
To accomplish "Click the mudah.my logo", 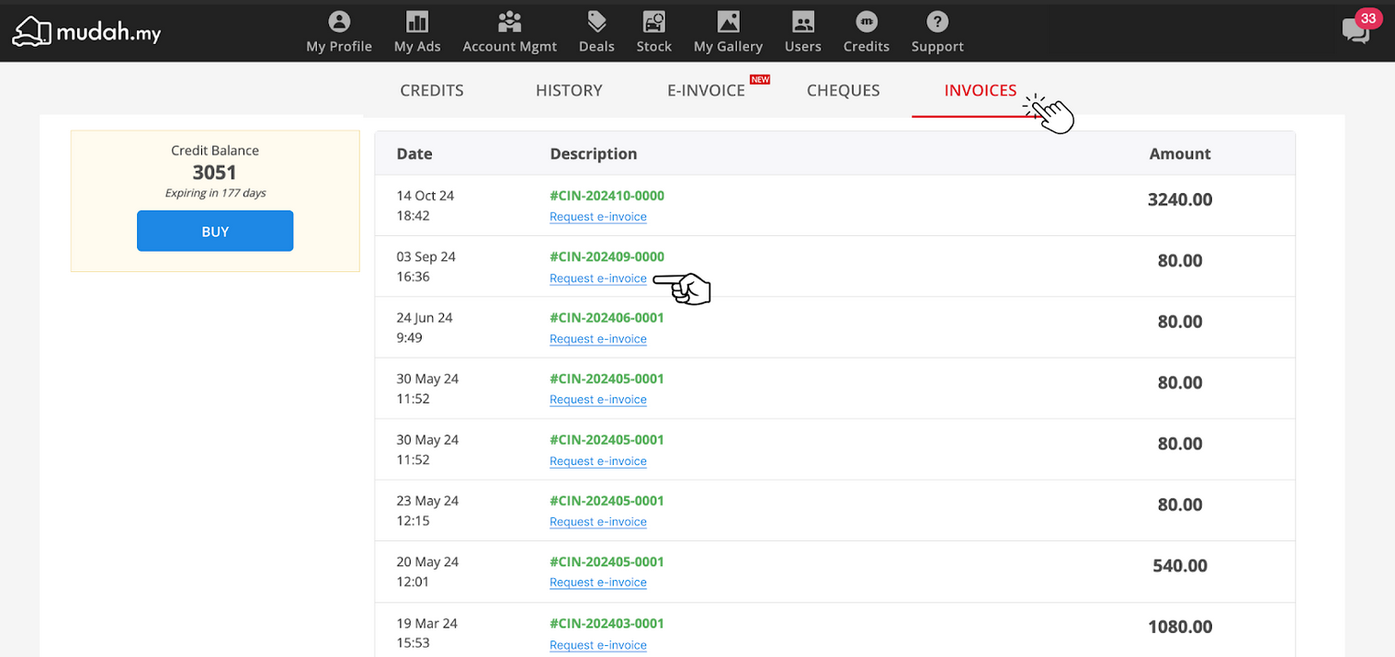I will coord(86,32).
